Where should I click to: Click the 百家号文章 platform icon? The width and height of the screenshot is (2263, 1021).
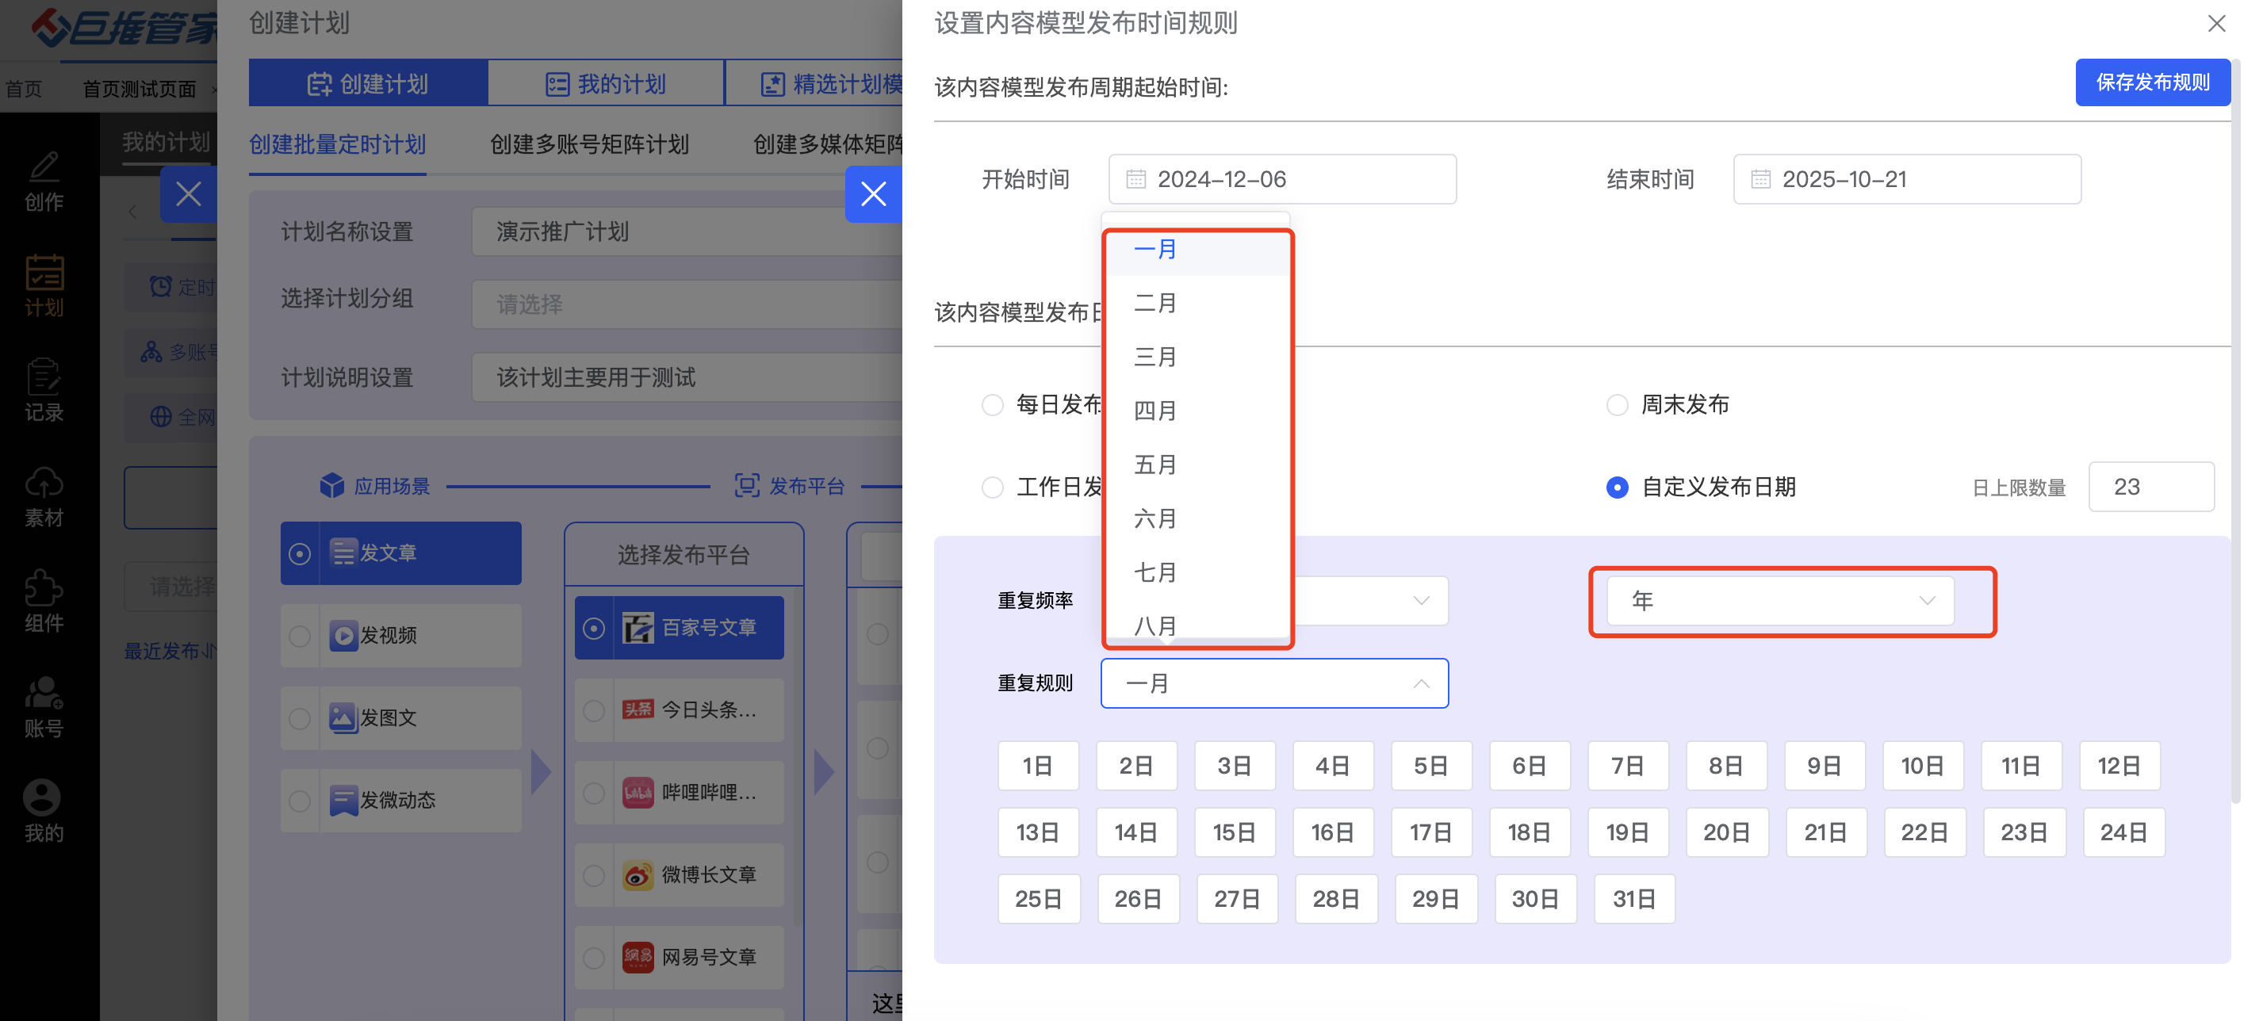[x=638, y=628]
